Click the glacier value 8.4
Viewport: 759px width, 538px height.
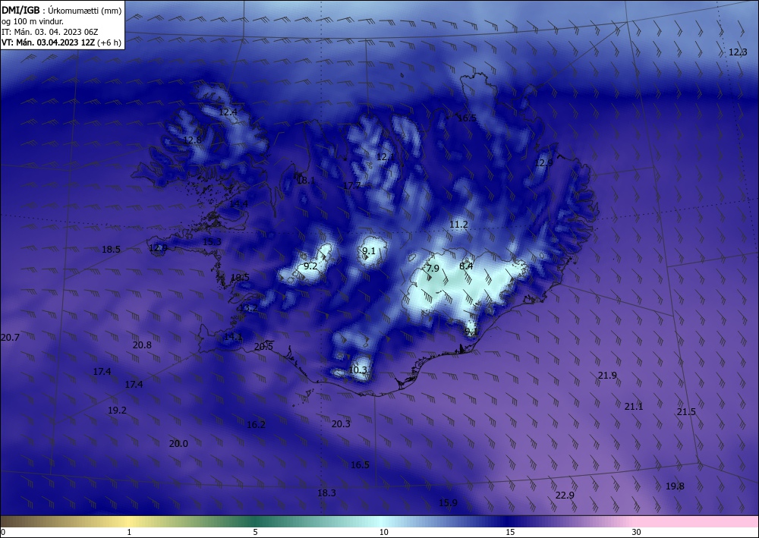[466, 266]
